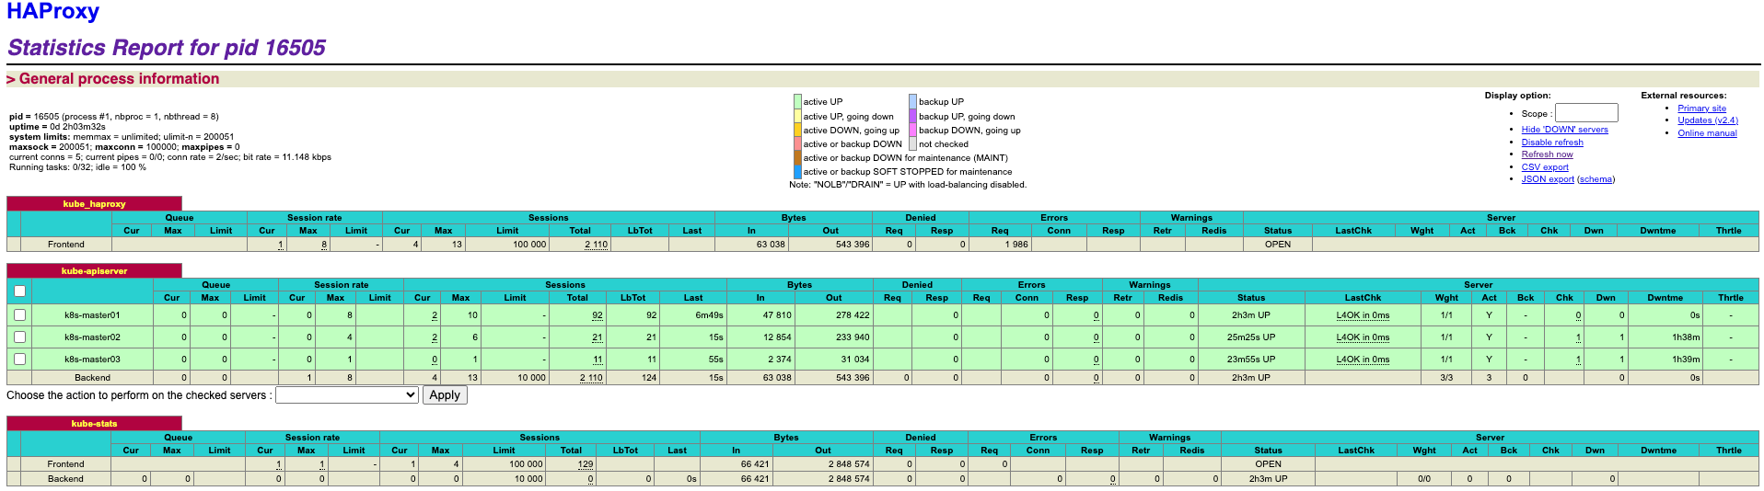Open the CSV export link
The width and height of the screenshot is (1764, 491).
(1545, 167)
